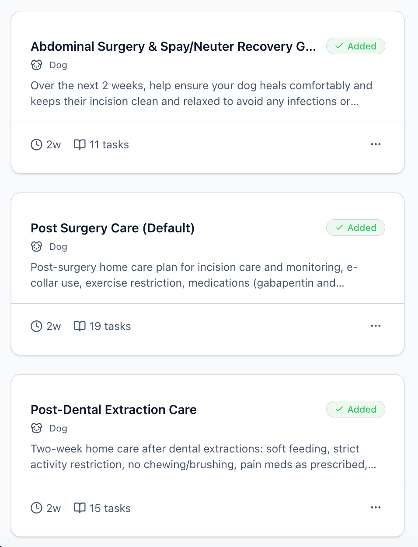The image size is (418, 547).
Task: Click the book icon next to 15 tasks
Action: point(80,508)
